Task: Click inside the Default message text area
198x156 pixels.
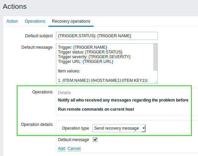Action: [x=105, y=64]
